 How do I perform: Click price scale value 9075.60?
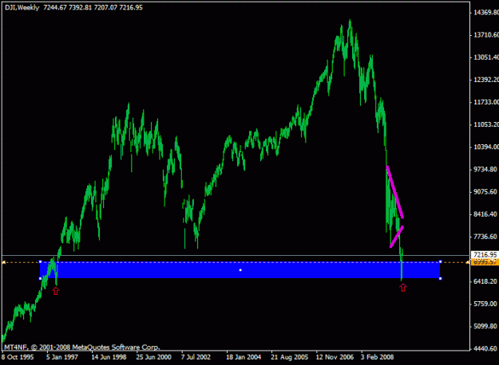click(485, 191)
